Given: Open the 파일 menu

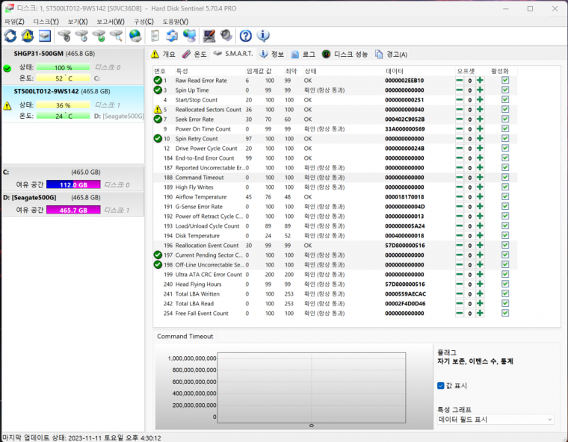Looking at the screenshot, I should coord(14,22).
